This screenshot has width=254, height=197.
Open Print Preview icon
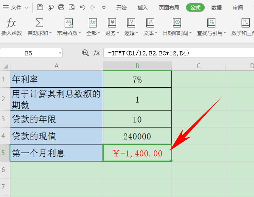(72, 7)
